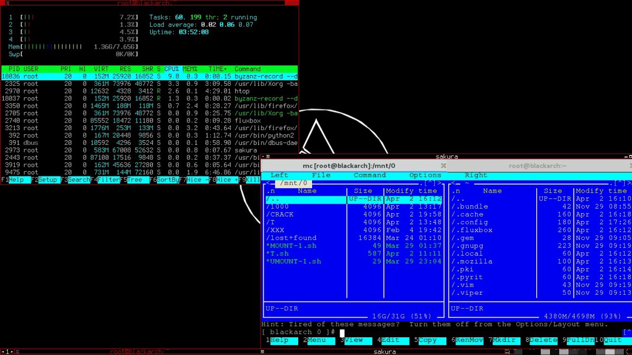The width and height of the screenshot is (632, 355).
Task: Close the mc [root@blackarch]:/mnt/0 tab
Action: click(443, 166)
